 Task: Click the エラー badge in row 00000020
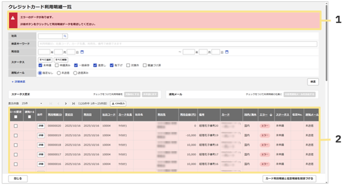tap(265, 126)
